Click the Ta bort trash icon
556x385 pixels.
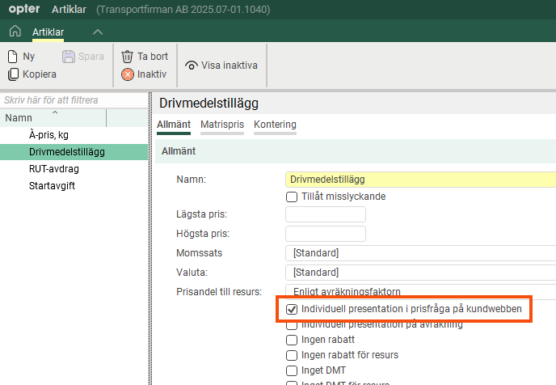127,57
